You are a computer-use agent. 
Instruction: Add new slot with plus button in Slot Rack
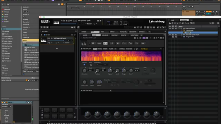click(57, 49)
